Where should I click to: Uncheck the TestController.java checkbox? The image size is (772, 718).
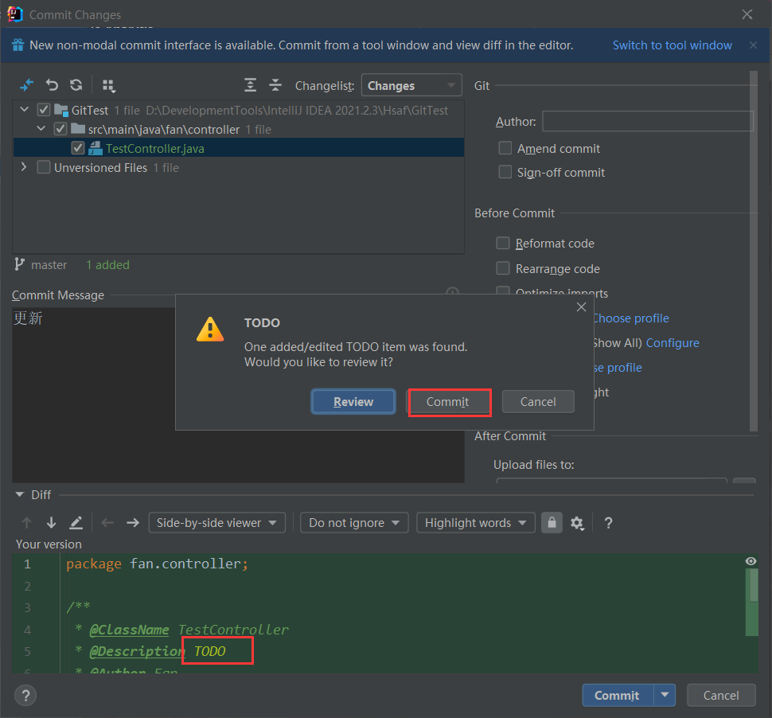[77, 148]
